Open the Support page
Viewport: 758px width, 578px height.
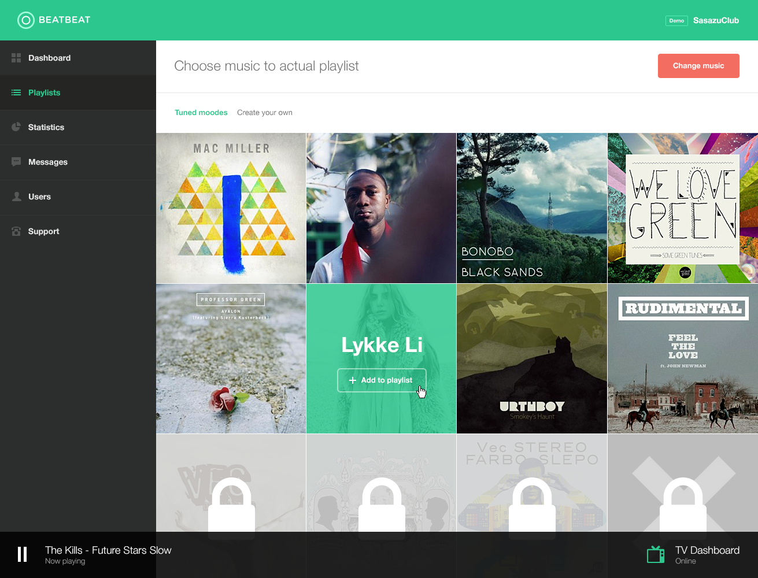pyautogui.click(x=78, y=231)
